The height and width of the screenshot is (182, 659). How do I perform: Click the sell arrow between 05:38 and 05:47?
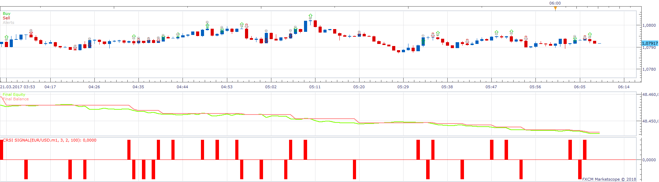tap(467, 42)
